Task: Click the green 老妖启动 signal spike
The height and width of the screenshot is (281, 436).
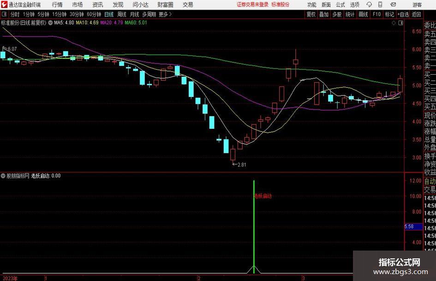Action: (254, 227)
